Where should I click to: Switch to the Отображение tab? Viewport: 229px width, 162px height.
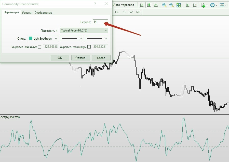tap(43, 13)
